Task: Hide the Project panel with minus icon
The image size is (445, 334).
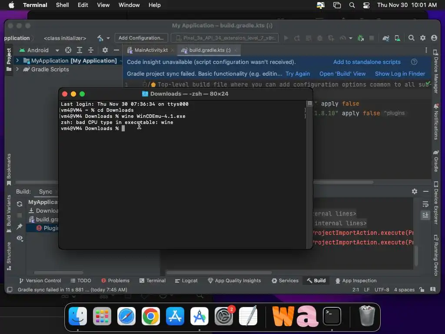Action: 116,50
